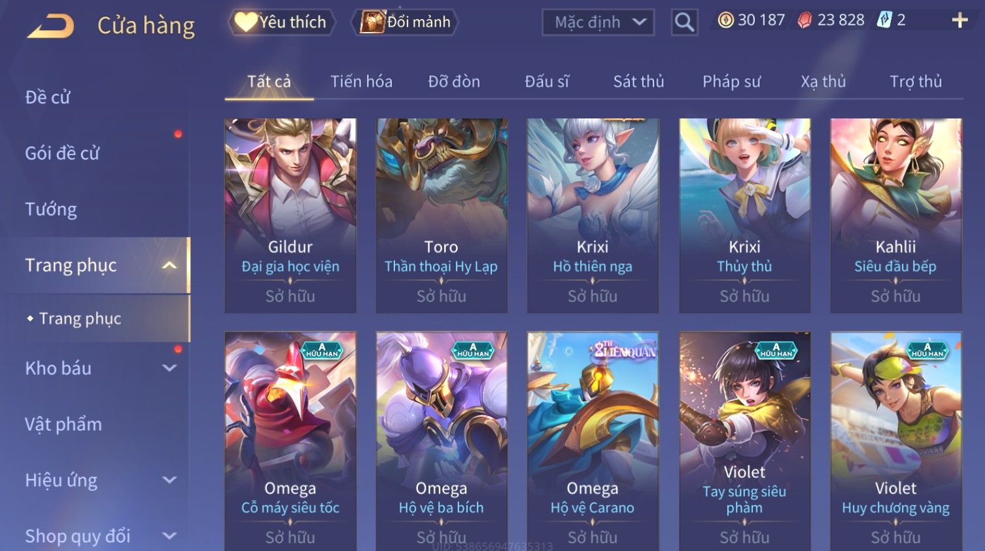Tap the plus icon to add currency

(959, 20)
